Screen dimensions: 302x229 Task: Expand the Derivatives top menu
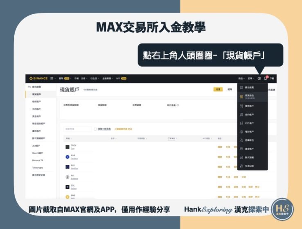point(95,78)
